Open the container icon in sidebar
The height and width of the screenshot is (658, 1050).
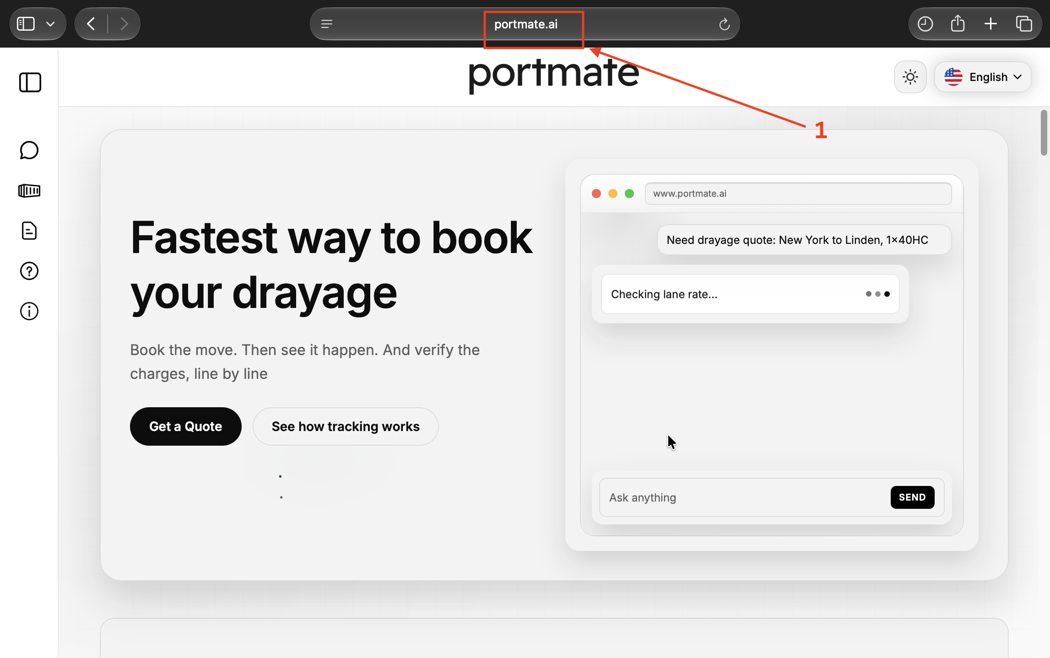click(29, 190)
